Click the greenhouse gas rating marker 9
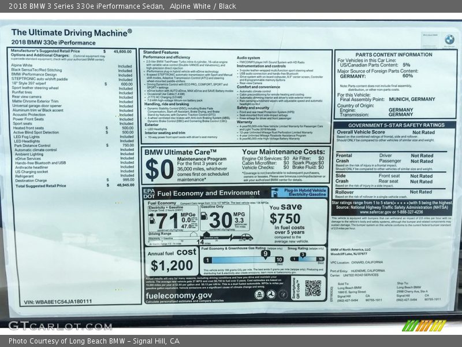 [266, 254]
